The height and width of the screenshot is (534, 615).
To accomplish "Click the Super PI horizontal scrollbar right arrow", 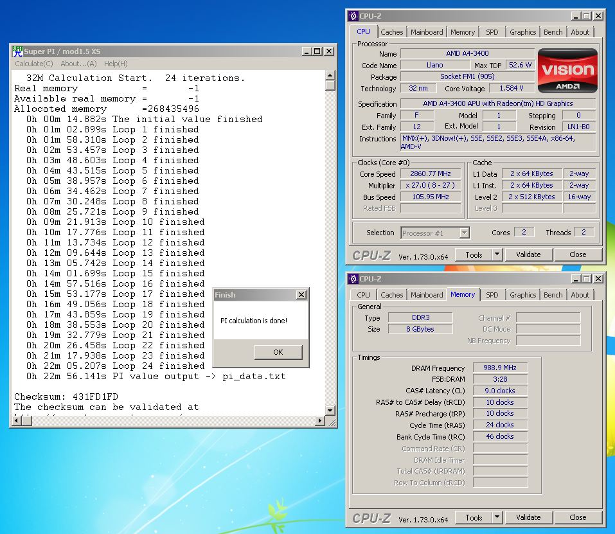I will coord(320,421).
